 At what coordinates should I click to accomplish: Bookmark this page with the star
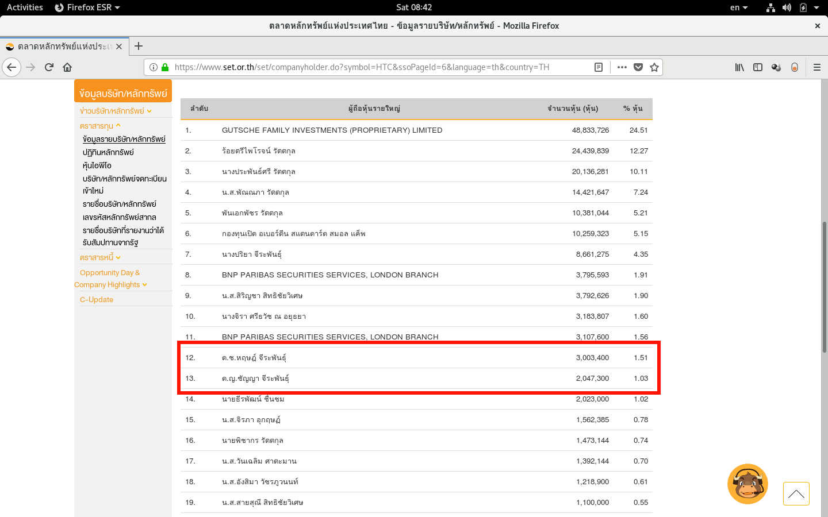[654, 67]
